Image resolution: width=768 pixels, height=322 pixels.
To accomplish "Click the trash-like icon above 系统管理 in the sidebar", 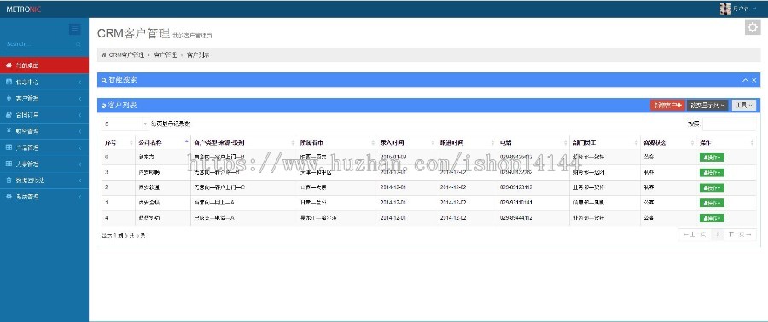I will click(x=9, y=181).
